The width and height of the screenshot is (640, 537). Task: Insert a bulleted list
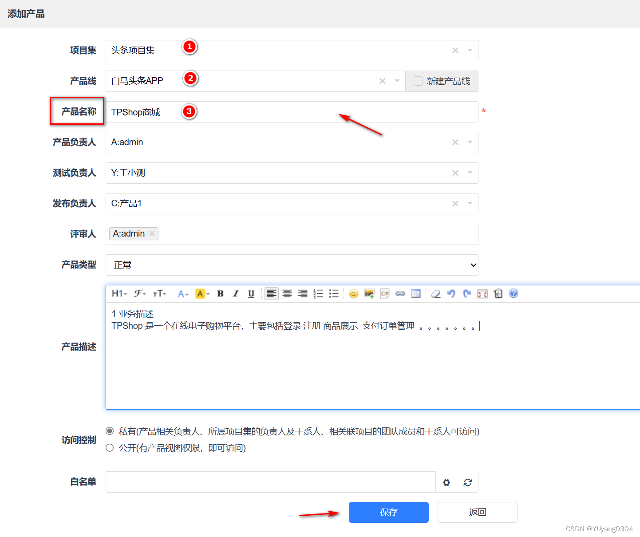click(x=334, y=293)
